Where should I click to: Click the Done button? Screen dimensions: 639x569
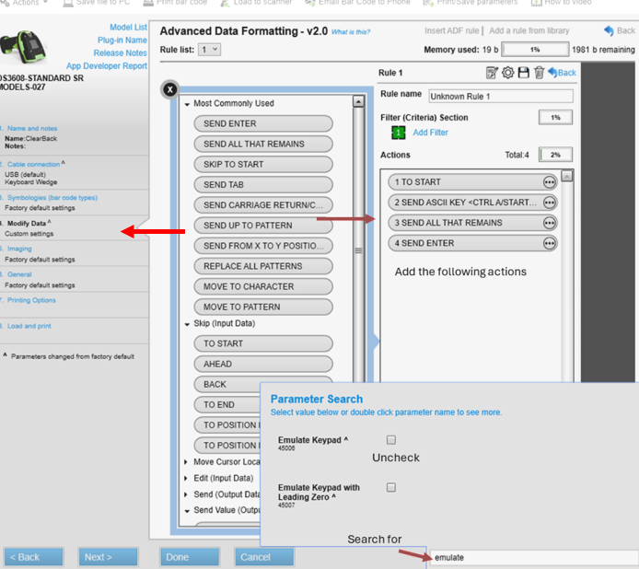(190, 557)
